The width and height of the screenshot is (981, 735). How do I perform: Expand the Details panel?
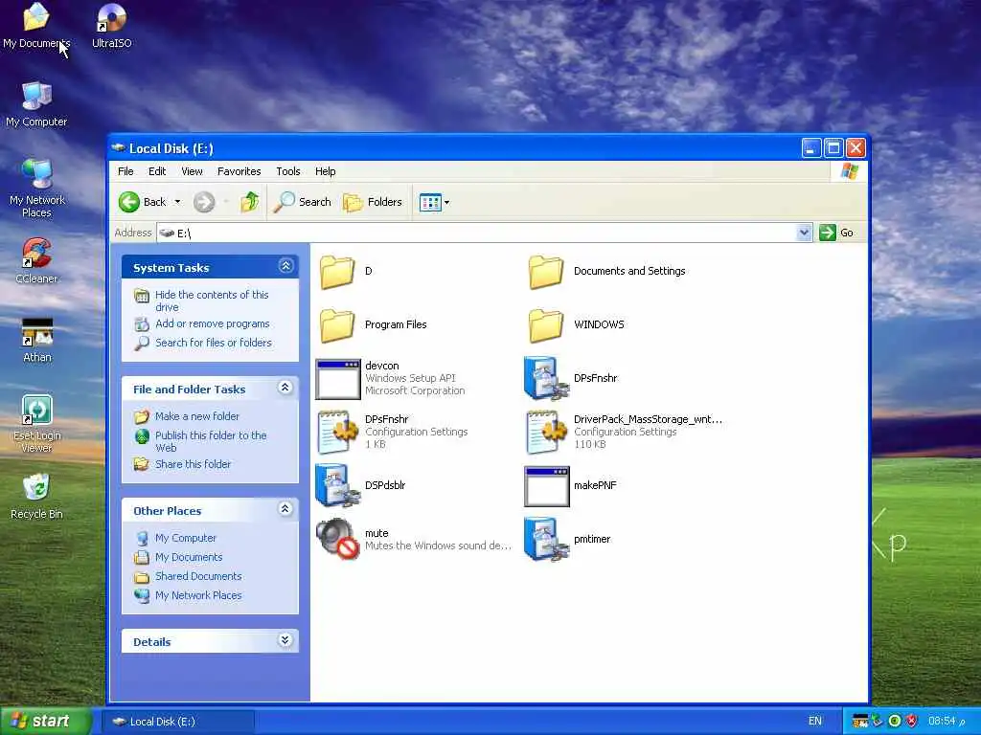285,640
